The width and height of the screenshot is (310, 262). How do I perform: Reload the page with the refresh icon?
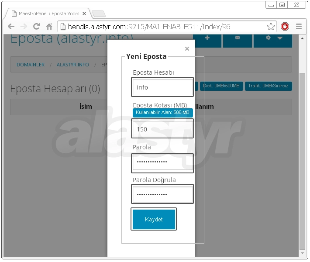point(36,26)
